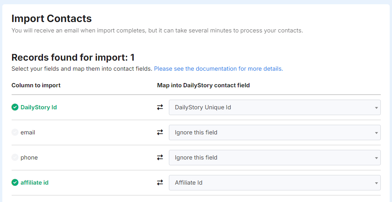Enable the greyed checkmark next to phone
Image resolution: width=392 pixels, height=202 pixels.
click(15, 158)
